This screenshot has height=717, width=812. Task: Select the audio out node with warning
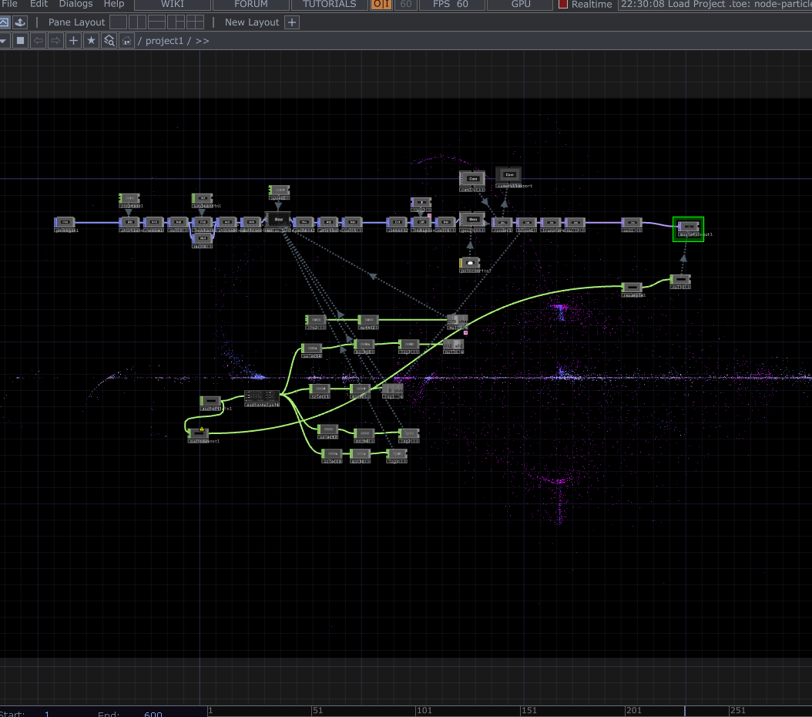click(198, 433)
